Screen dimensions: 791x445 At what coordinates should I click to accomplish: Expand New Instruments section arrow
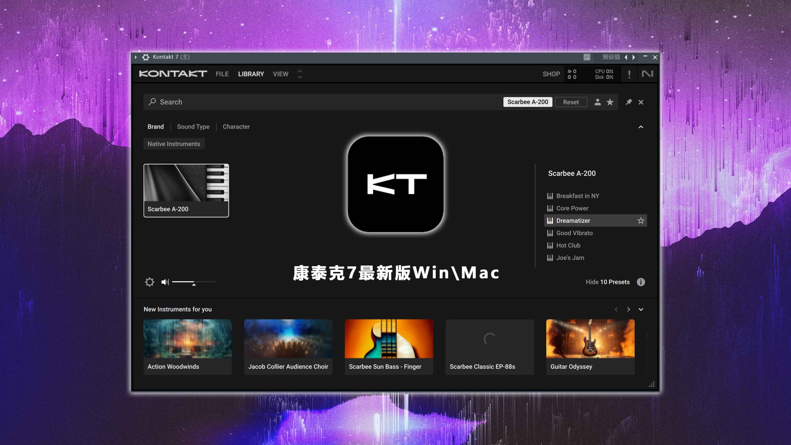641,309
